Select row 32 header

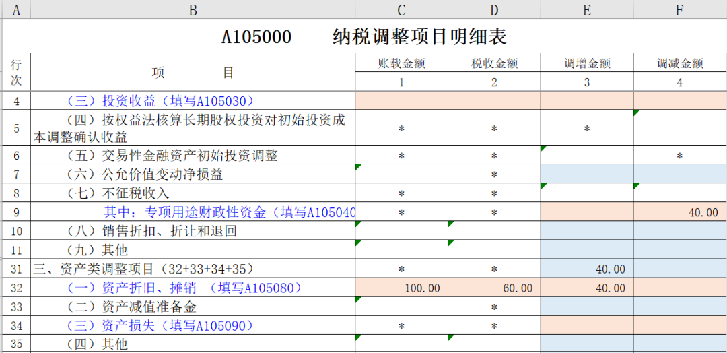click(16, 288)
